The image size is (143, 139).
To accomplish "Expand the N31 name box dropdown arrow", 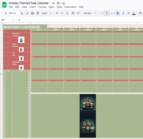I will tap(13, 20).
